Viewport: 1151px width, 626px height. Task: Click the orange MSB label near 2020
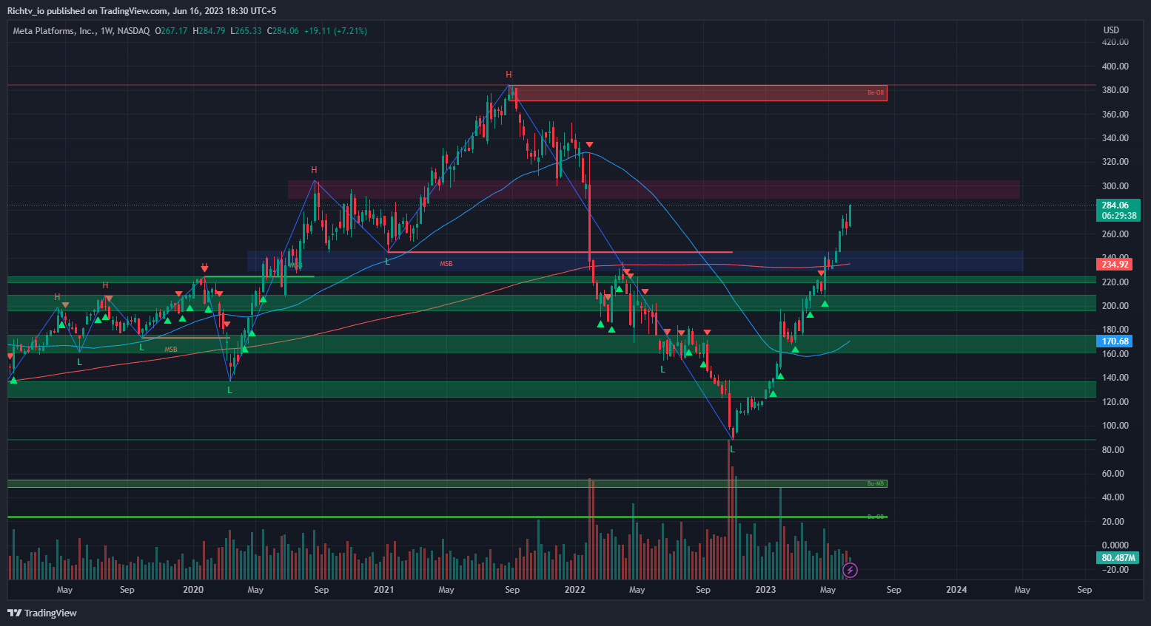[x=171, y=350]
